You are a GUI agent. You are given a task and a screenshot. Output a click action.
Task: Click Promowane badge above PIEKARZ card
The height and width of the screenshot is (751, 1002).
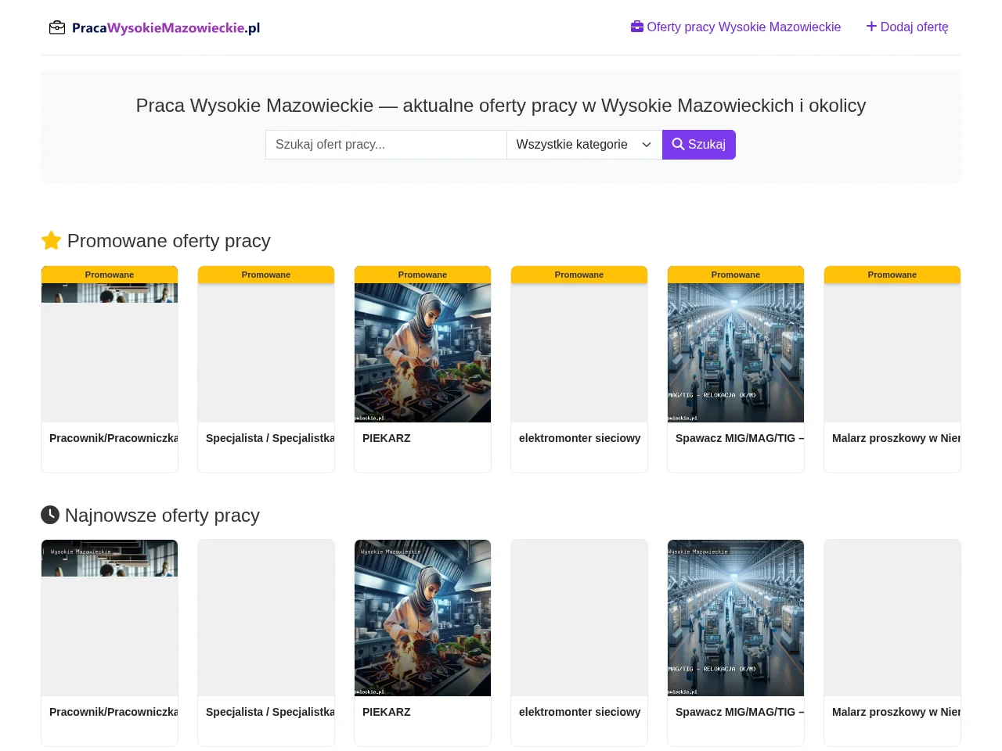point(423,275)
